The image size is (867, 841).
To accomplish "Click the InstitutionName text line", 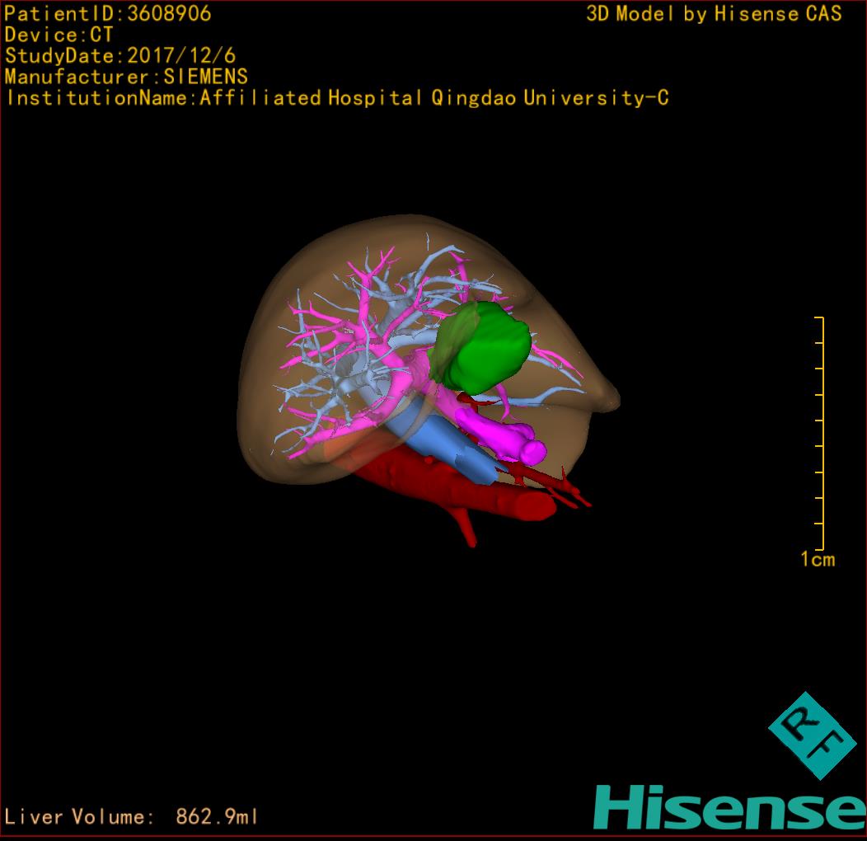I will (336, 98).
